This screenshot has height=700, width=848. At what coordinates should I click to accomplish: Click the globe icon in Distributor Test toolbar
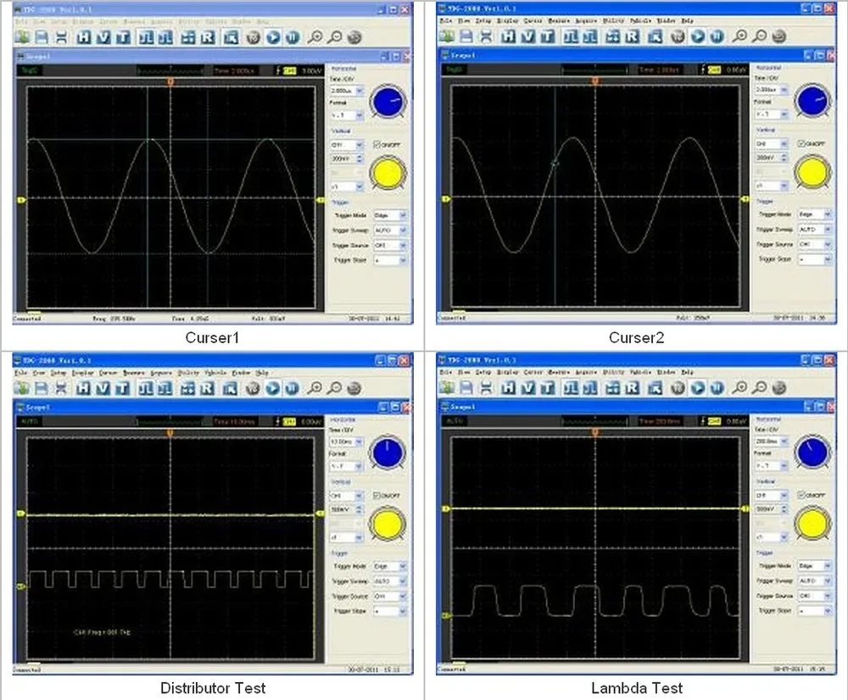coord(354,388)
